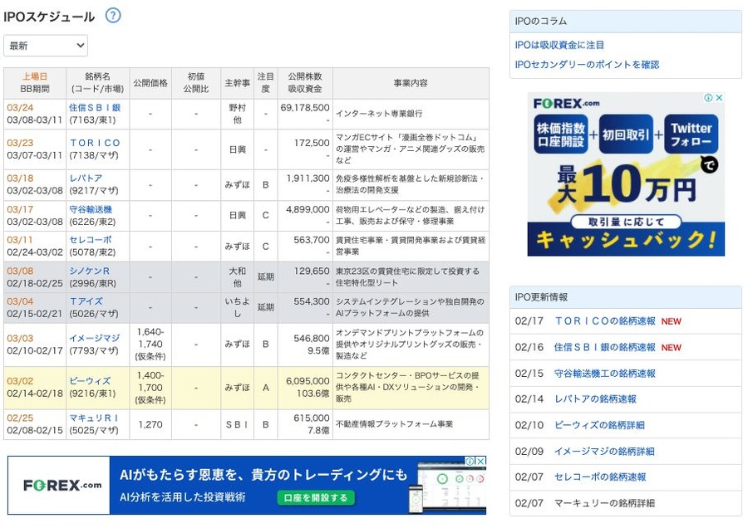Click the ＳＢＩ underwriter cell
Image resolution: width=748 pixels, height=528 pixels.
pyautogui.click(x=237, y=424)
